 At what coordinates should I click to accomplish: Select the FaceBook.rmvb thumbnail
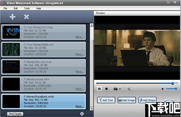point(11,101)
